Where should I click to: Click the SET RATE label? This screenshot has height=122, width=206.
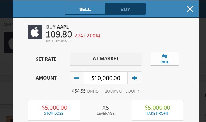[x=46, y=59]
